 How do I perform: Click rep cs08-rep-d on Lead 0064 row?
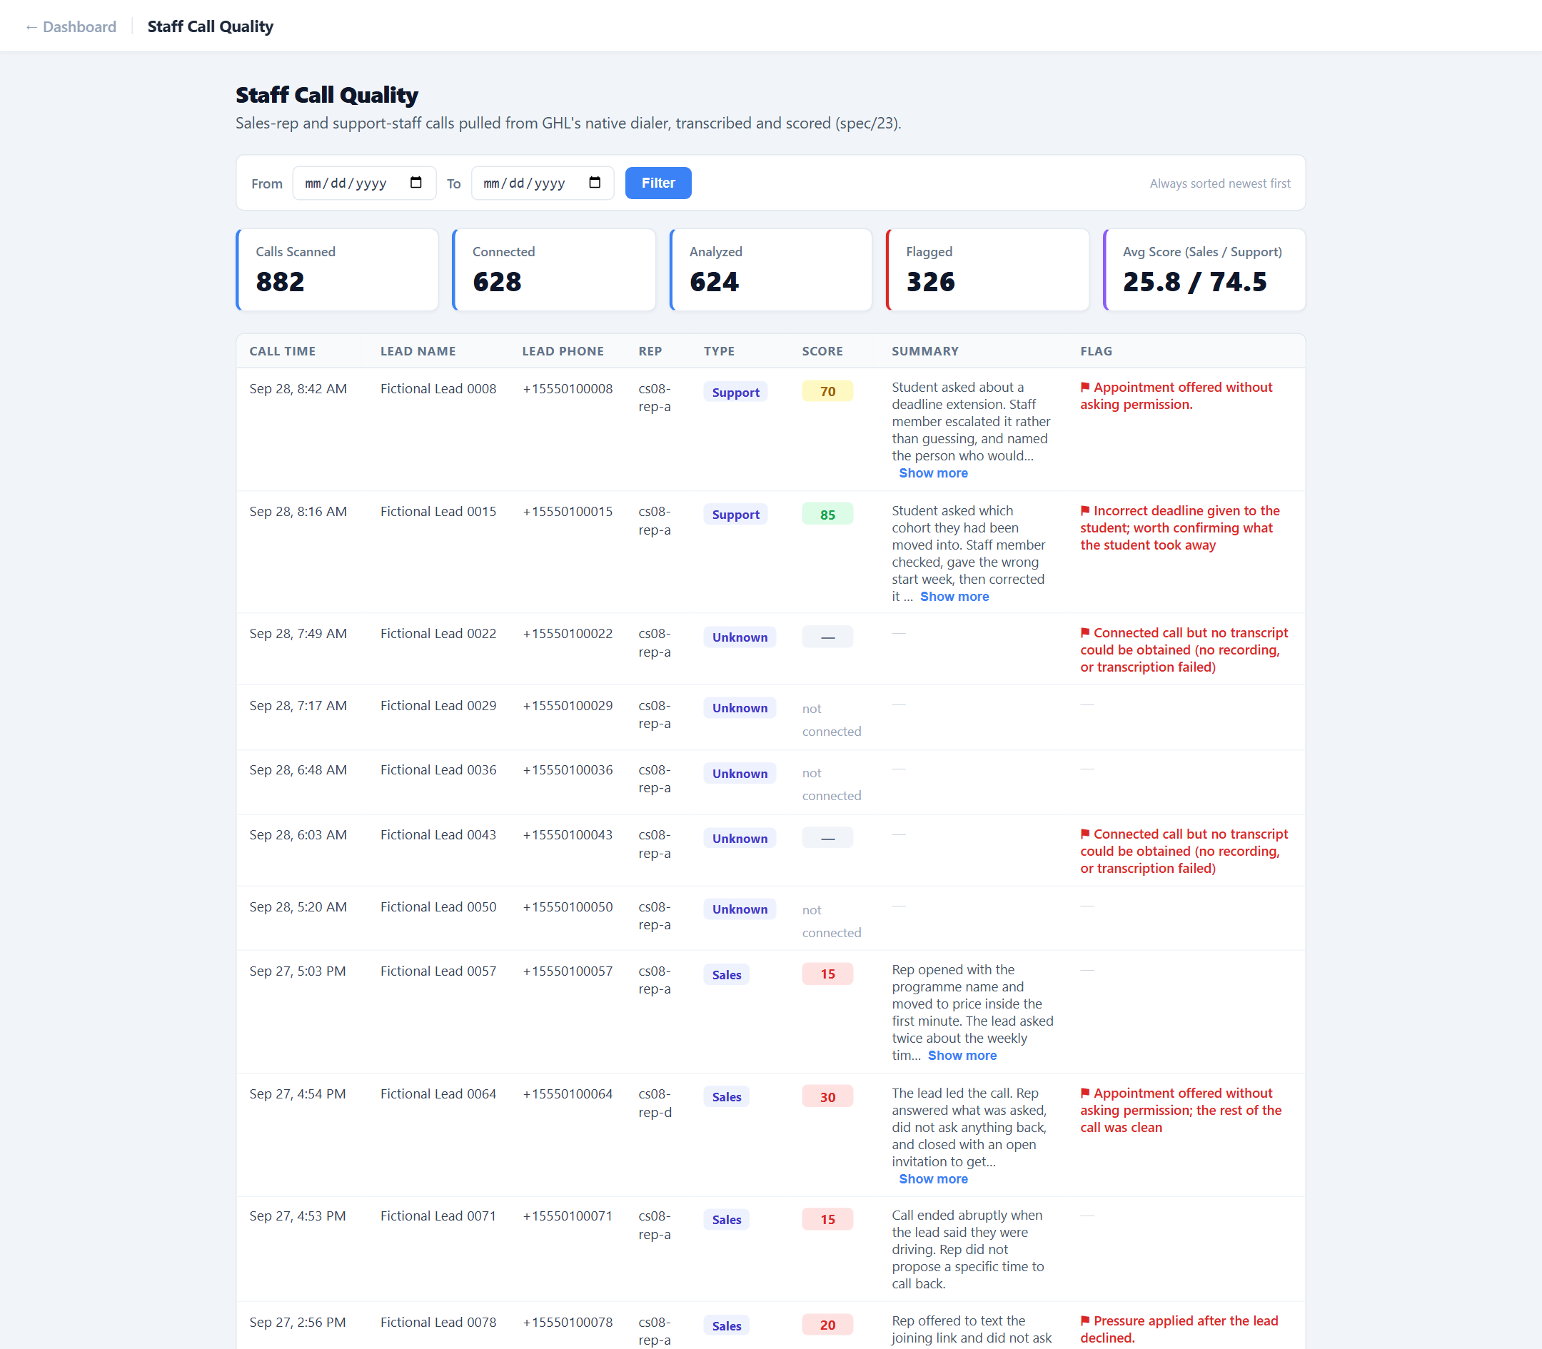(x=655, y=1103)
